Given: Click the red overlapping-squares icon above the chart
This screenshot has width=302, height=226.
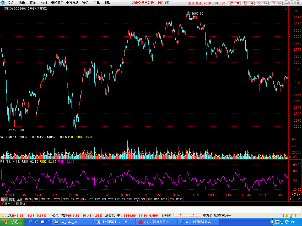Looking at the screenshot, I should [286, 8].
